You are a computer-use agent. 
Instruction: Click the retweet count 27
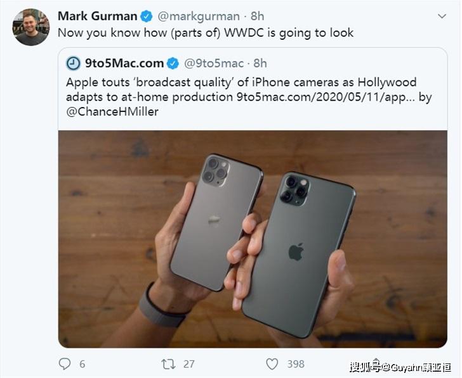point(189,364)
